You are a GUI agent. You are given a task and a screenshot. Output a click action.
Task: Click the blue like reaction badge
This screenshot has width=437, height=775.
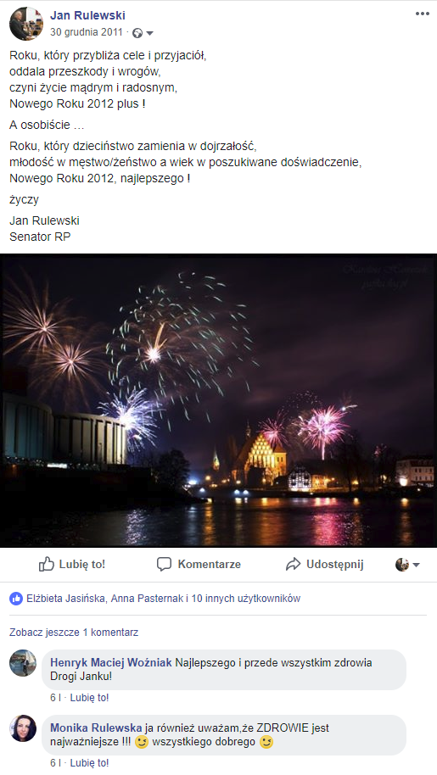16,599
